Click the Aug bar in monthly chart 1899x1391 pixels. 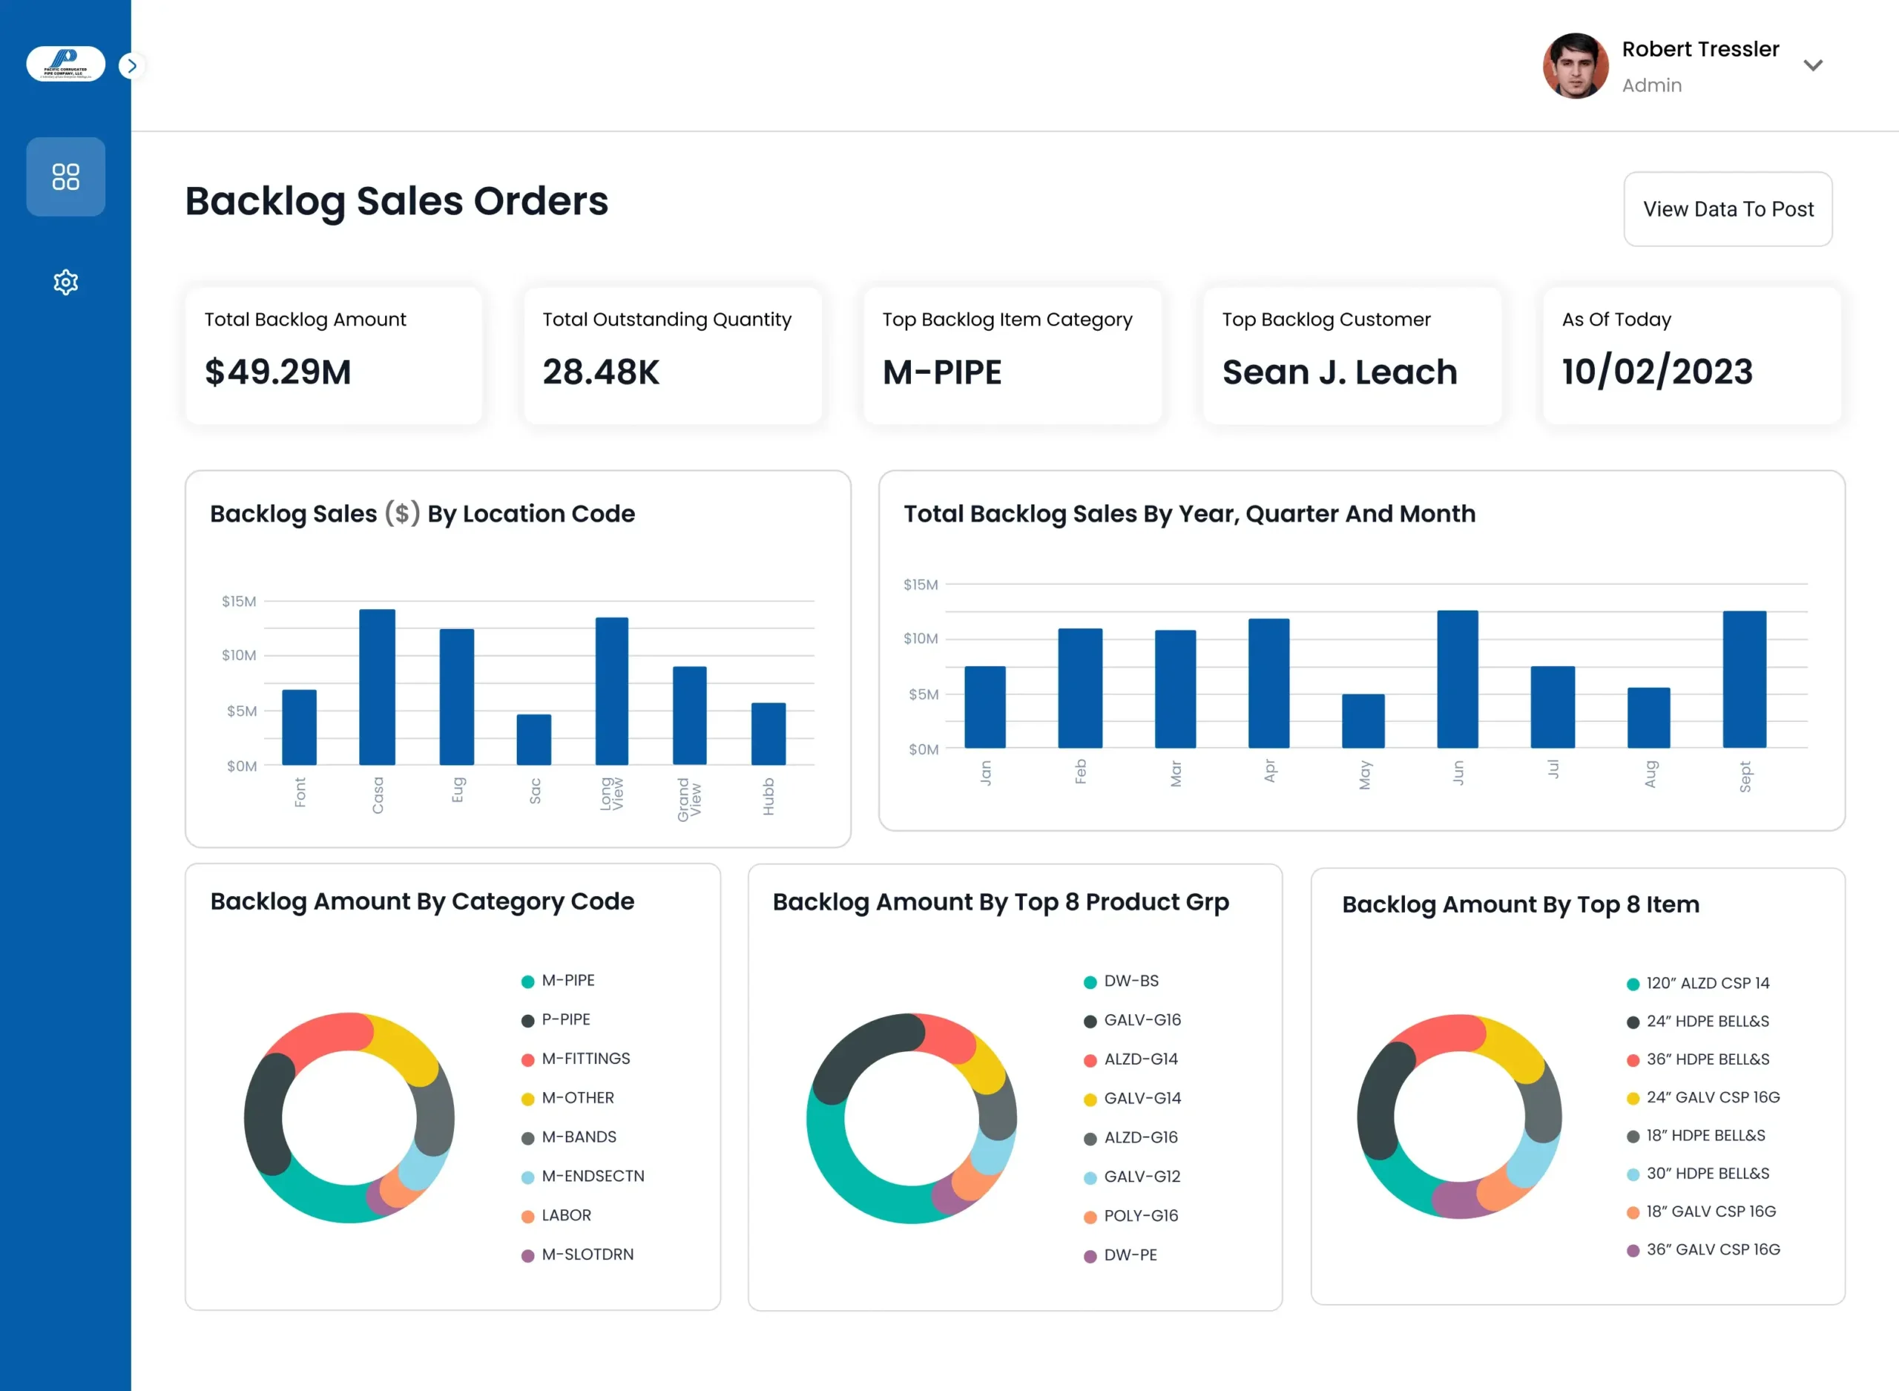coord(1648,718)
